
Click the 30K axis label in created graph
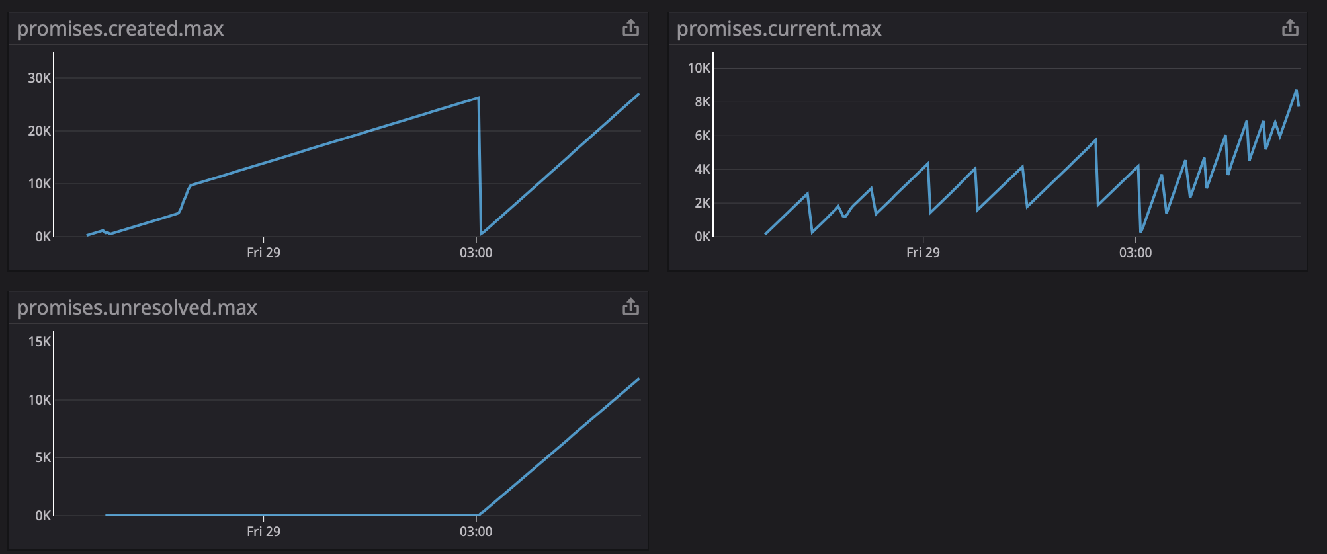point(39,78)
